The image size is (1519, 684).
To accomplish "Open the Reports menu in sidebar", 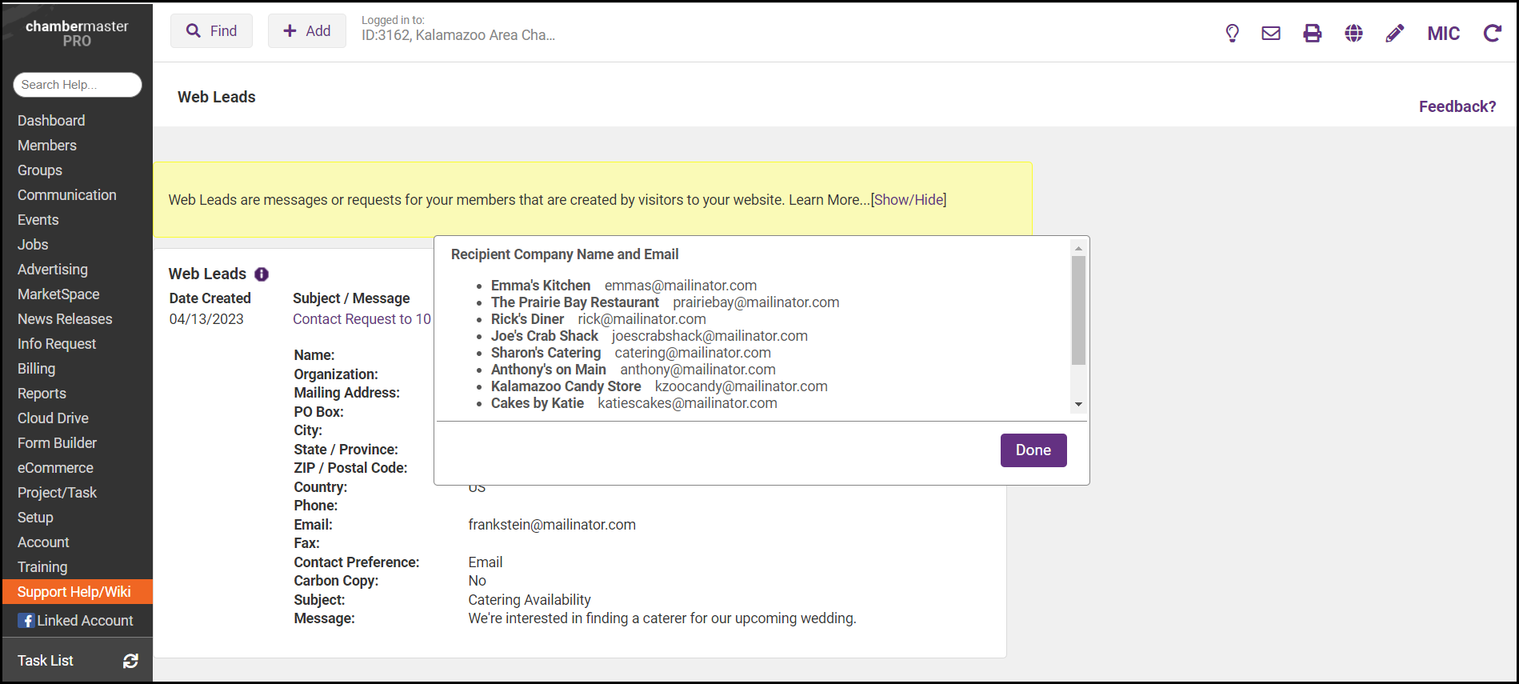I will [42, 394].
